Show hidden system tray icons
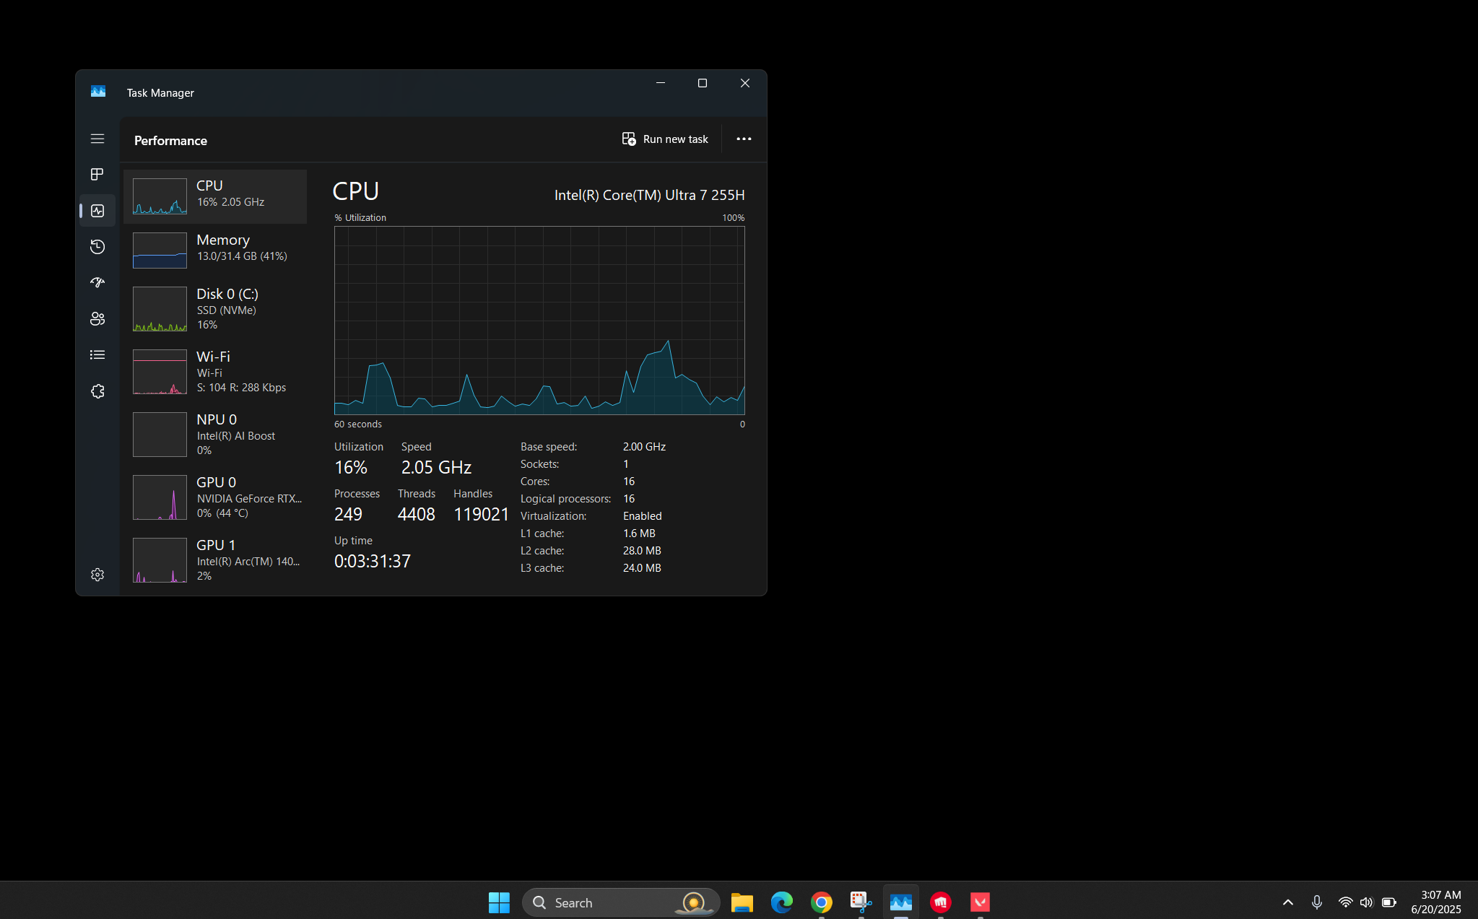Screen dimensions: 1478x919 pos(1287,902)
